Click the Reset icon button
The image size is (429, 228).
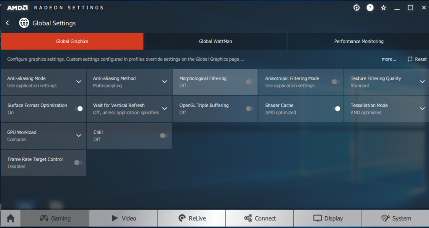pos(410,59)
